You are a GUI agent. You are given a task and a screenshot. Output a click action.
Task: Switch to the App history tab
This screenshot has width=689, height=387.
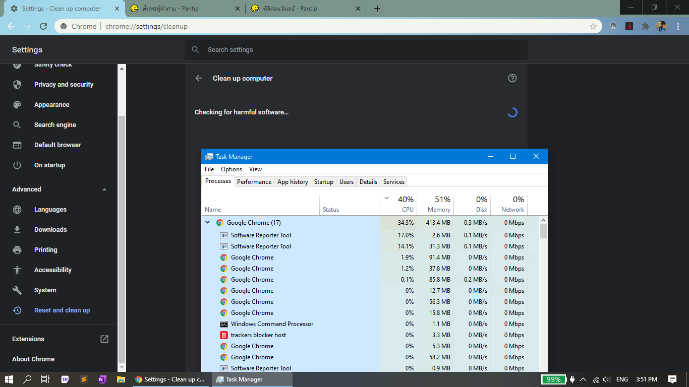tap(293, 182)
